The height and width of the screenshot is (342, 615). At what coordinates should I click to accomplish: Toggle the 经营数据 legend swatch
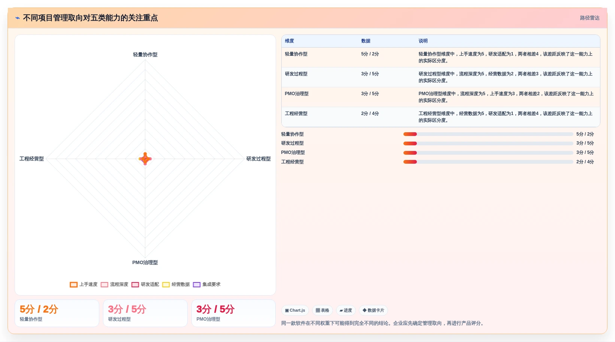click(166, 285)
